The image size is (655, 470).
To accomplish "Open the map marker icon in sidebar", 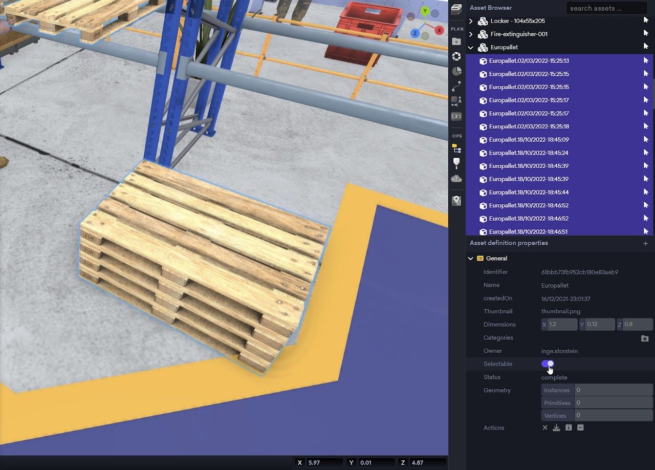I will (x=456, y=201).
